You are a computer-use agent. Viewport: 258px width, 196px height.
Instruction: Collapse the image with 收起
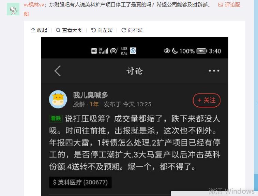coord(39,30)
